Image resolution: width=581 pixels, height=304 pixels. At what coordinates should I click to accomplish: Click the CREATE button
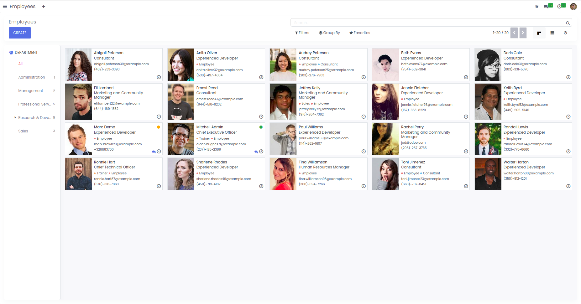(x=20, y=33)
